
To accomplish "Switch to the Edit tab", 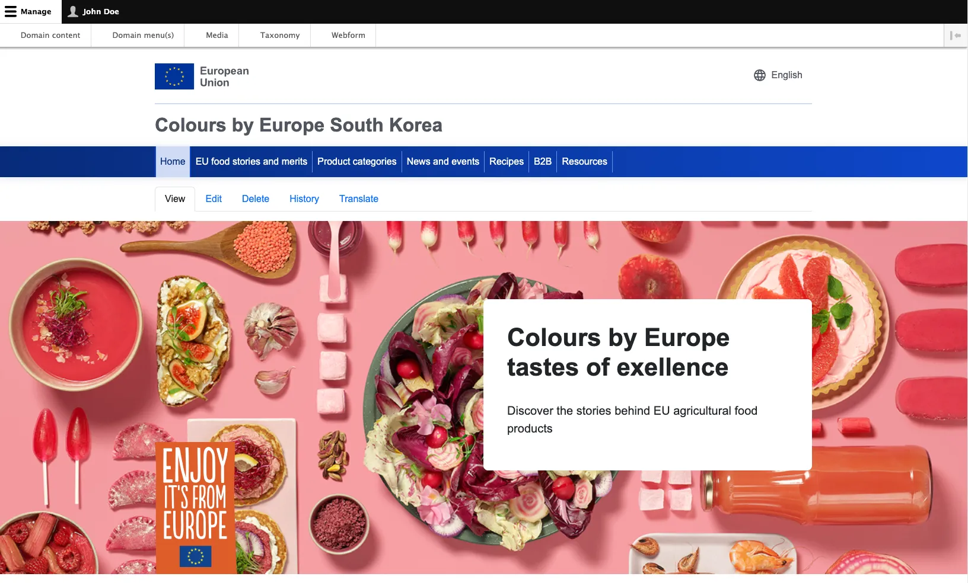I will [x=214, y=199].
